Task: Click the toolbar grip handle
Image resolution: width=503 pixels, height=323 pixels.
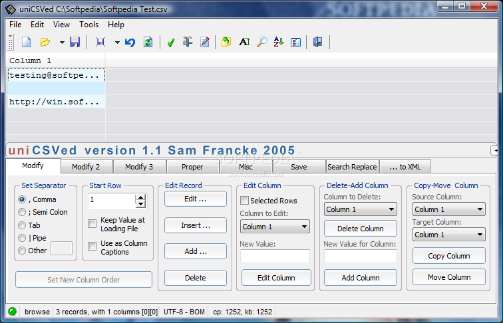Action: pos(11,42)
